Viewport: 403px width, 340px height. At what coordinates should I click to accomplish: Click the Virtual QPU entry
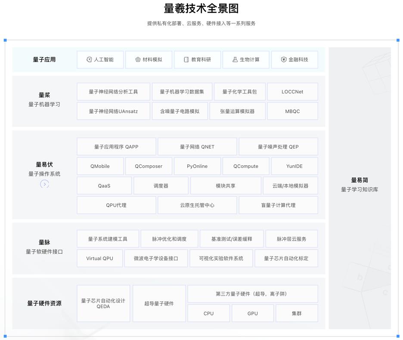99,258
